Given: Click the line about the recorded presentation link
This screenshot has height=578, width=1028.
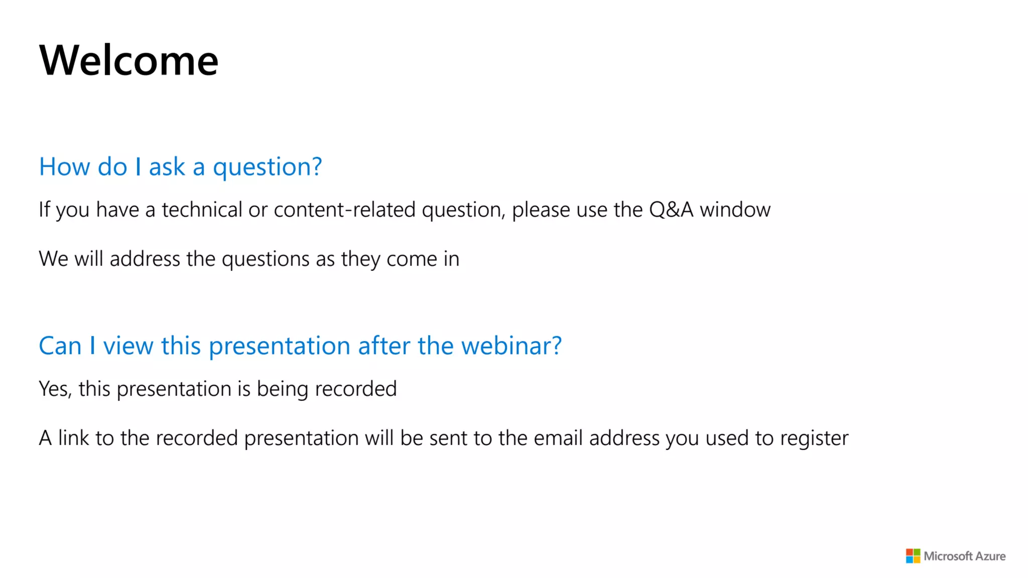Looking at the screenshot, I should [444, 438].
